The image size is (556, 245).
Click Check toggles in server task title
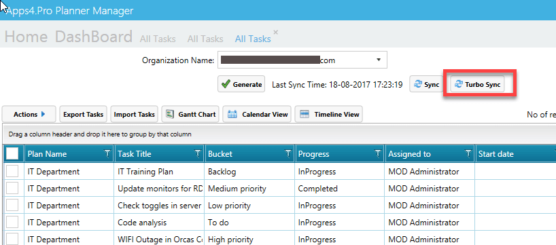click(160, 206)
